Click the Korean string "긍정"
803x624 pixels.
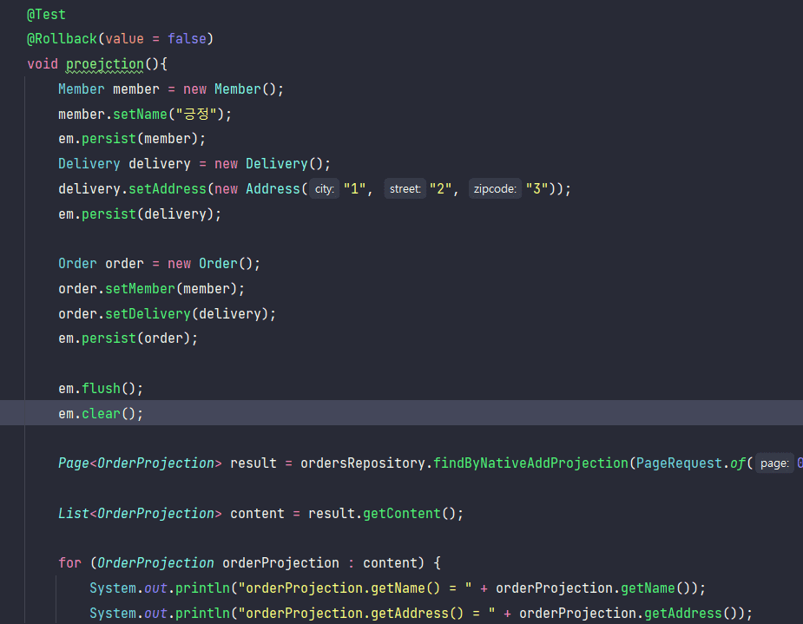(197, 115)
